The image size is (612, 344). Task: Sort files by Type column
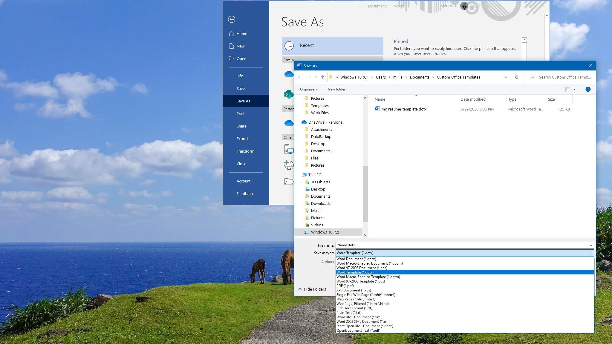pyautogui.click(x=526, y=99)
